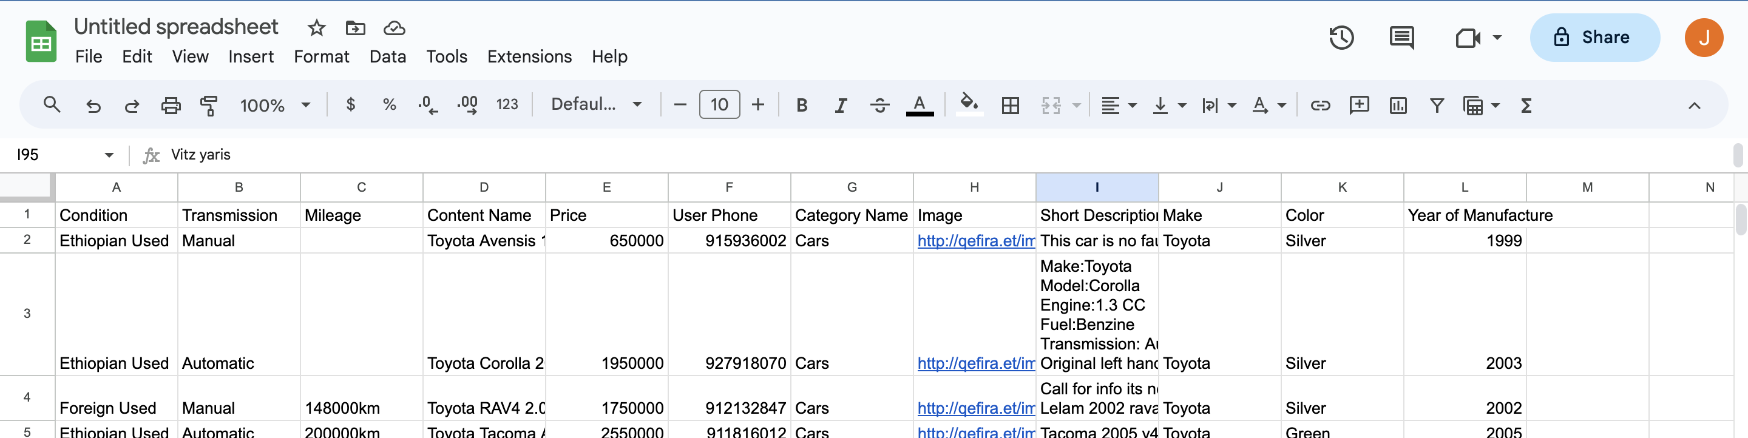Open the Tools menu

click(447, 56)
